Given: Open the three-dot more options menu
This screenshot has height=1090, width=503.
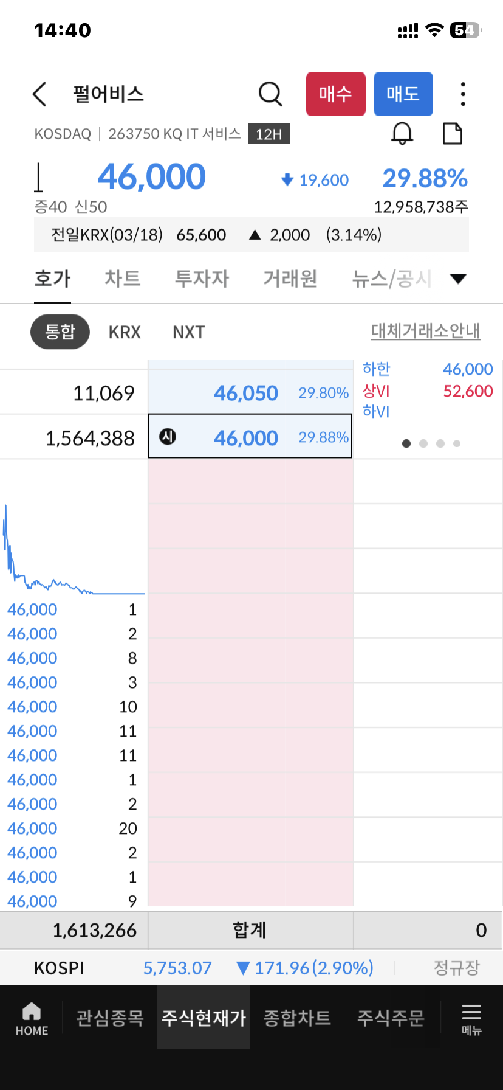Looking at the screenshot, I should pyautogui.click(x=463, y=94).
